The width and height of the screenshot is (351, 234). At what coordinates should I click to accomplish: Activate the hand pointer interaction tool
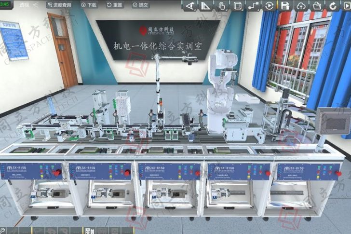(x=221, y=6)
